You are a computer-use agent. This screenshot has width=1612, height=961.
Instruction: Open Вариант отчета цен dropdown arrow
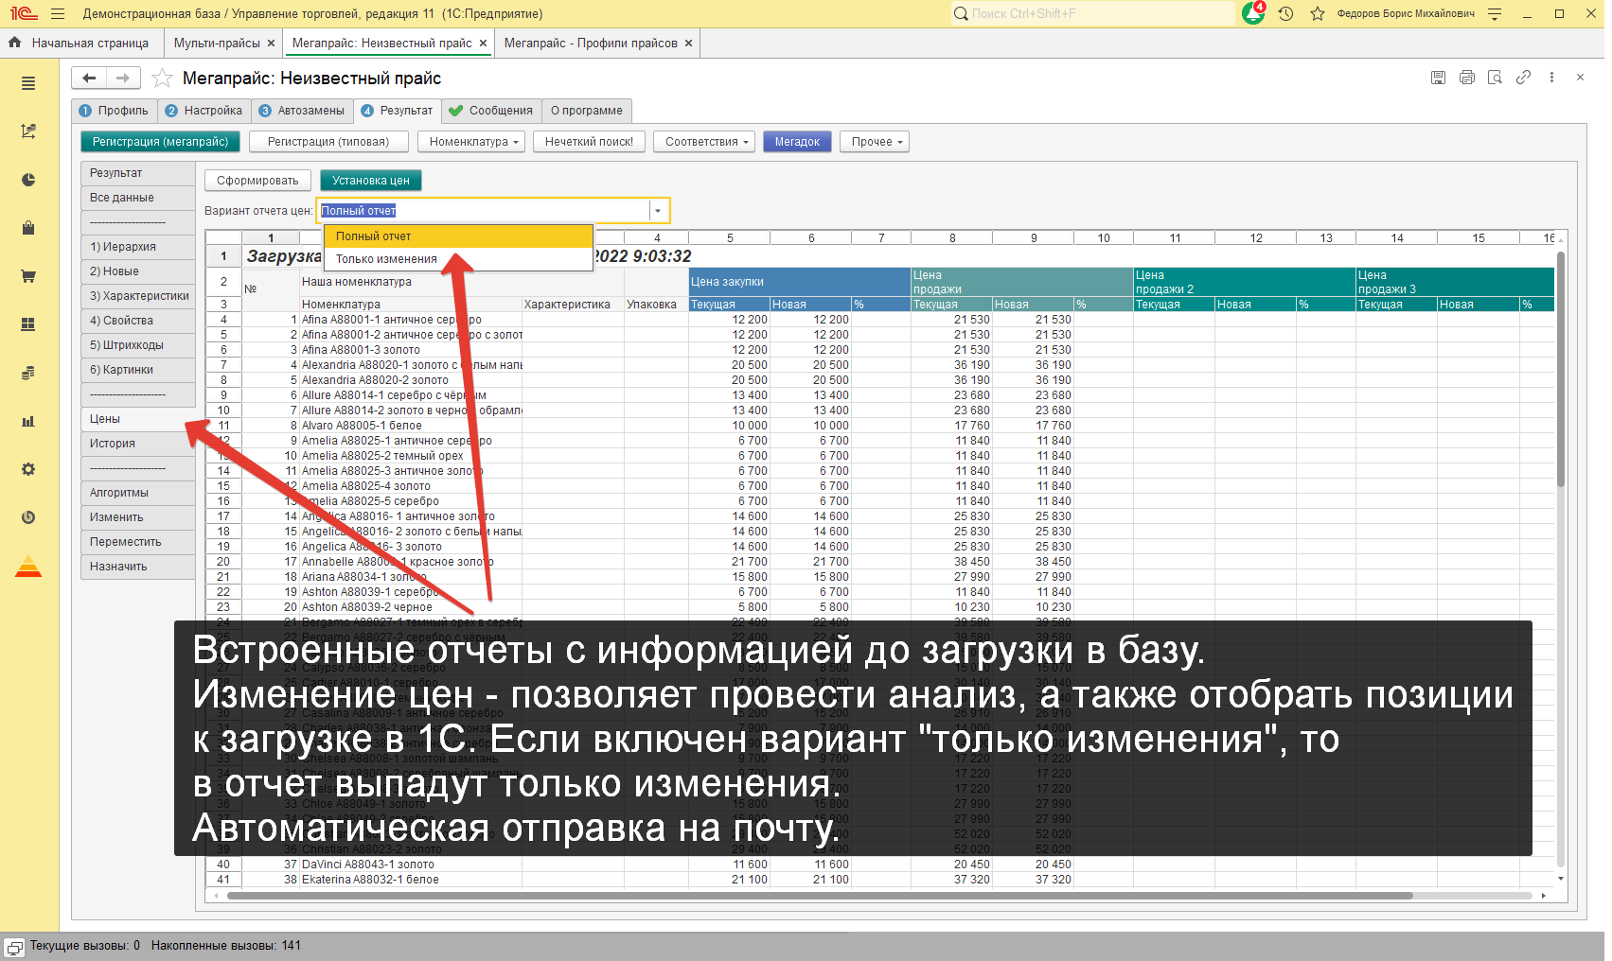point(658,211)
